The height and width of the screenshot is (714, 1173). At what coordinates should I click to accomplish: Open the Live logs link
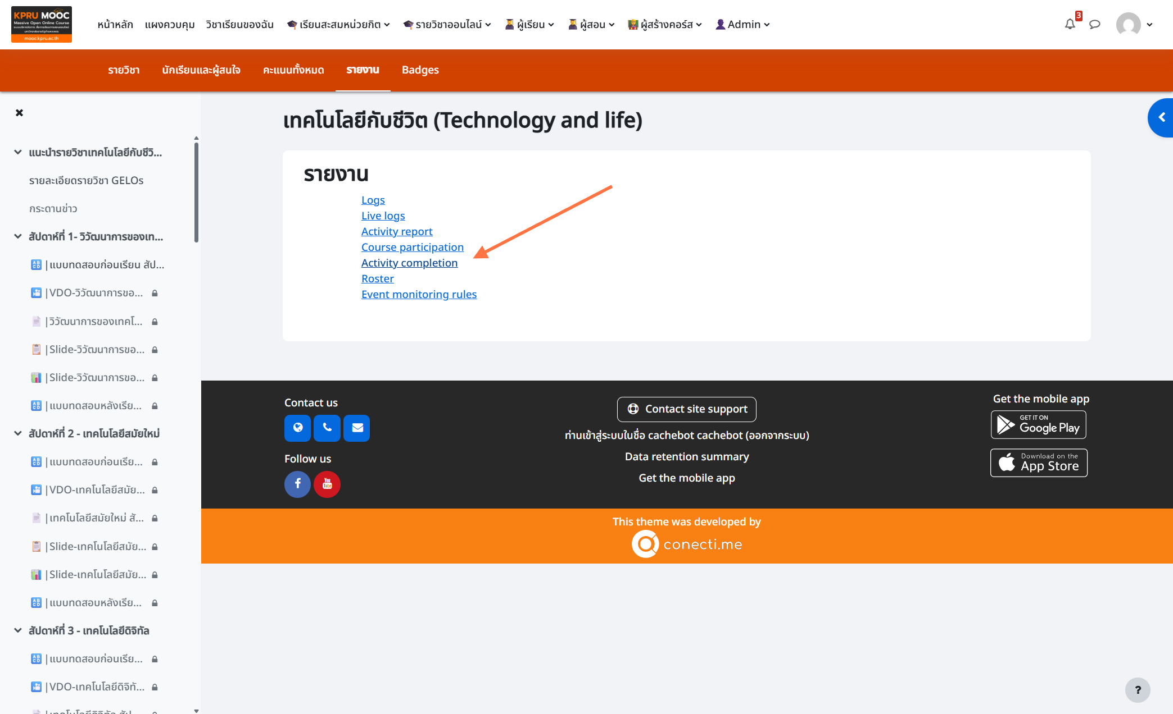pos(383,216)
